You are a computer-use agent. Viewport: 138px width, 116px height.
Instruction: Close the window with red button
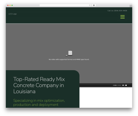(8, 5)
